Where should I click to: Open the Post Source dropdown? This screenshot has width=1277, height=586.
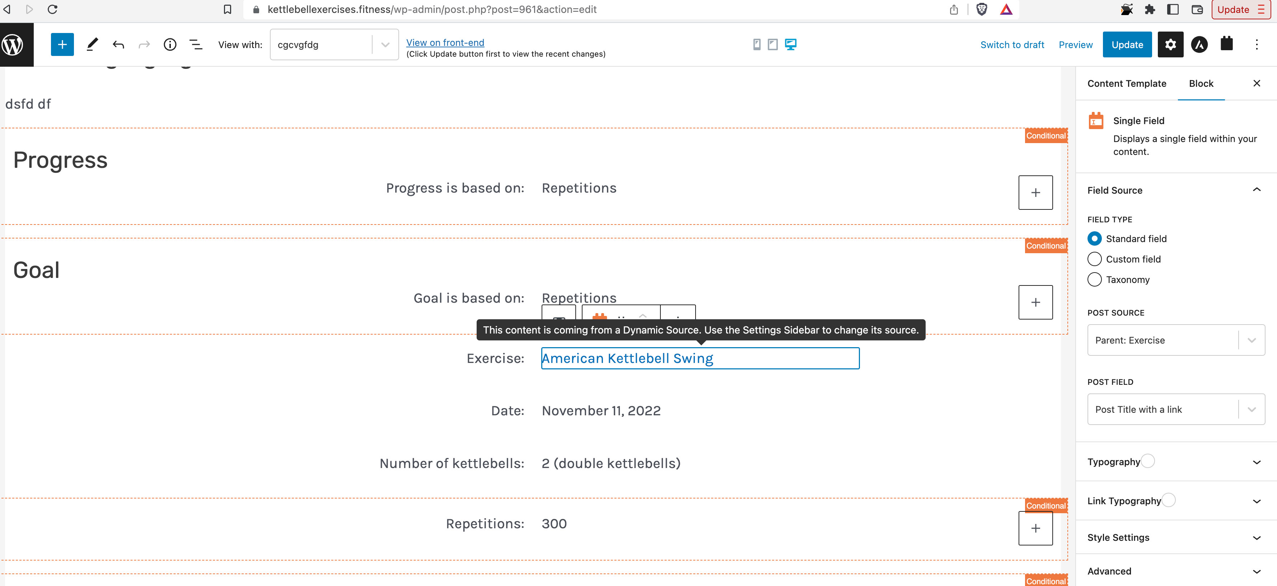pyautogui.click(x=1176, y=340)
